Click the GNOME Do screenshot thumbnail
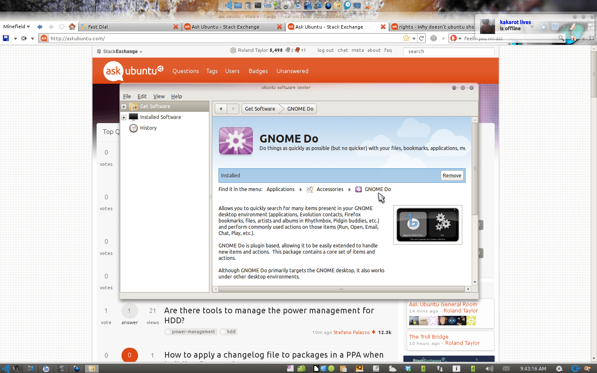 (428, 225)
